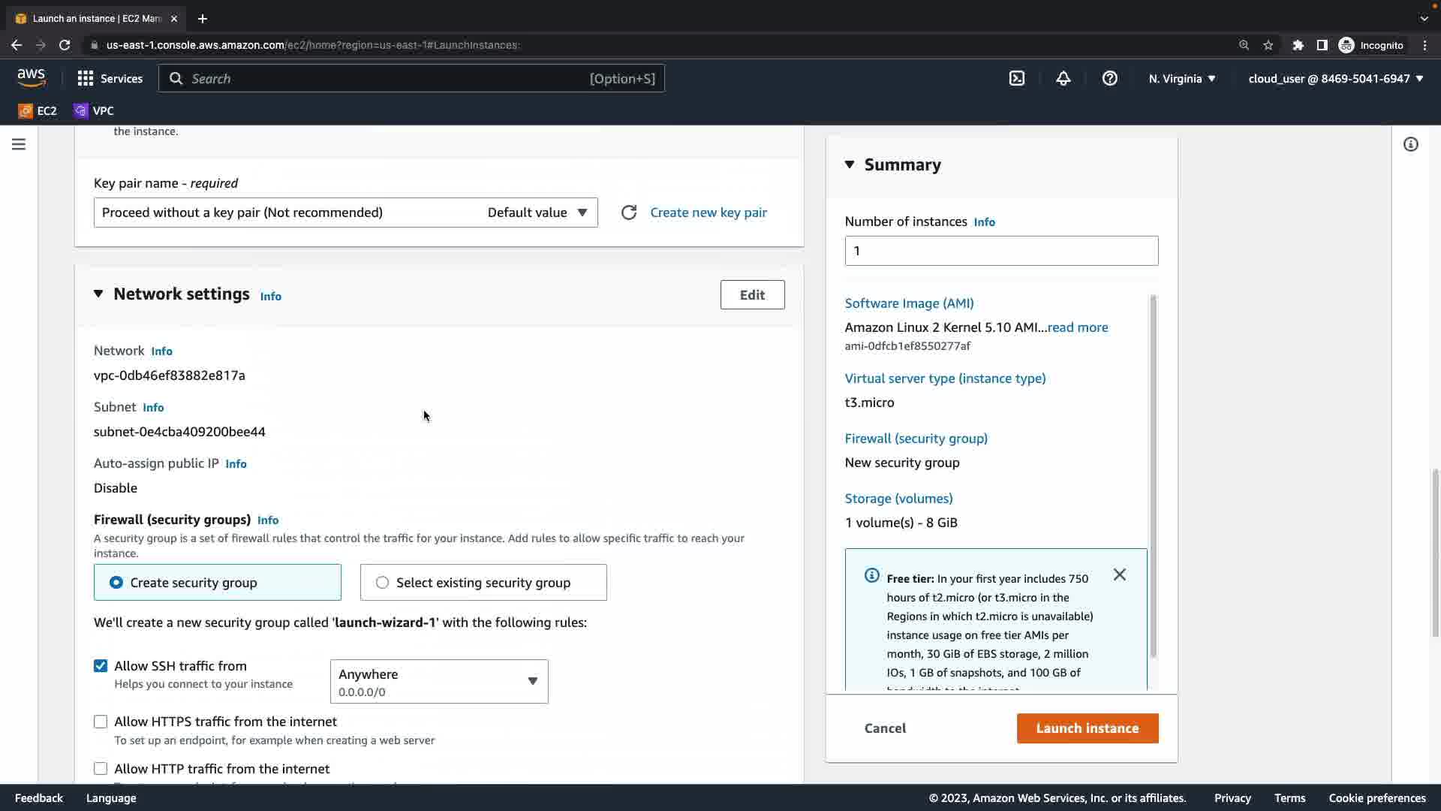Click the Launch instance button
The height and width of the screenshot is (811, 1441).
pyautogui.click(x=1088, y=728)
